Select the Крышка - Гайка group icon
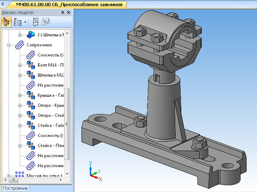 (31, 95)
